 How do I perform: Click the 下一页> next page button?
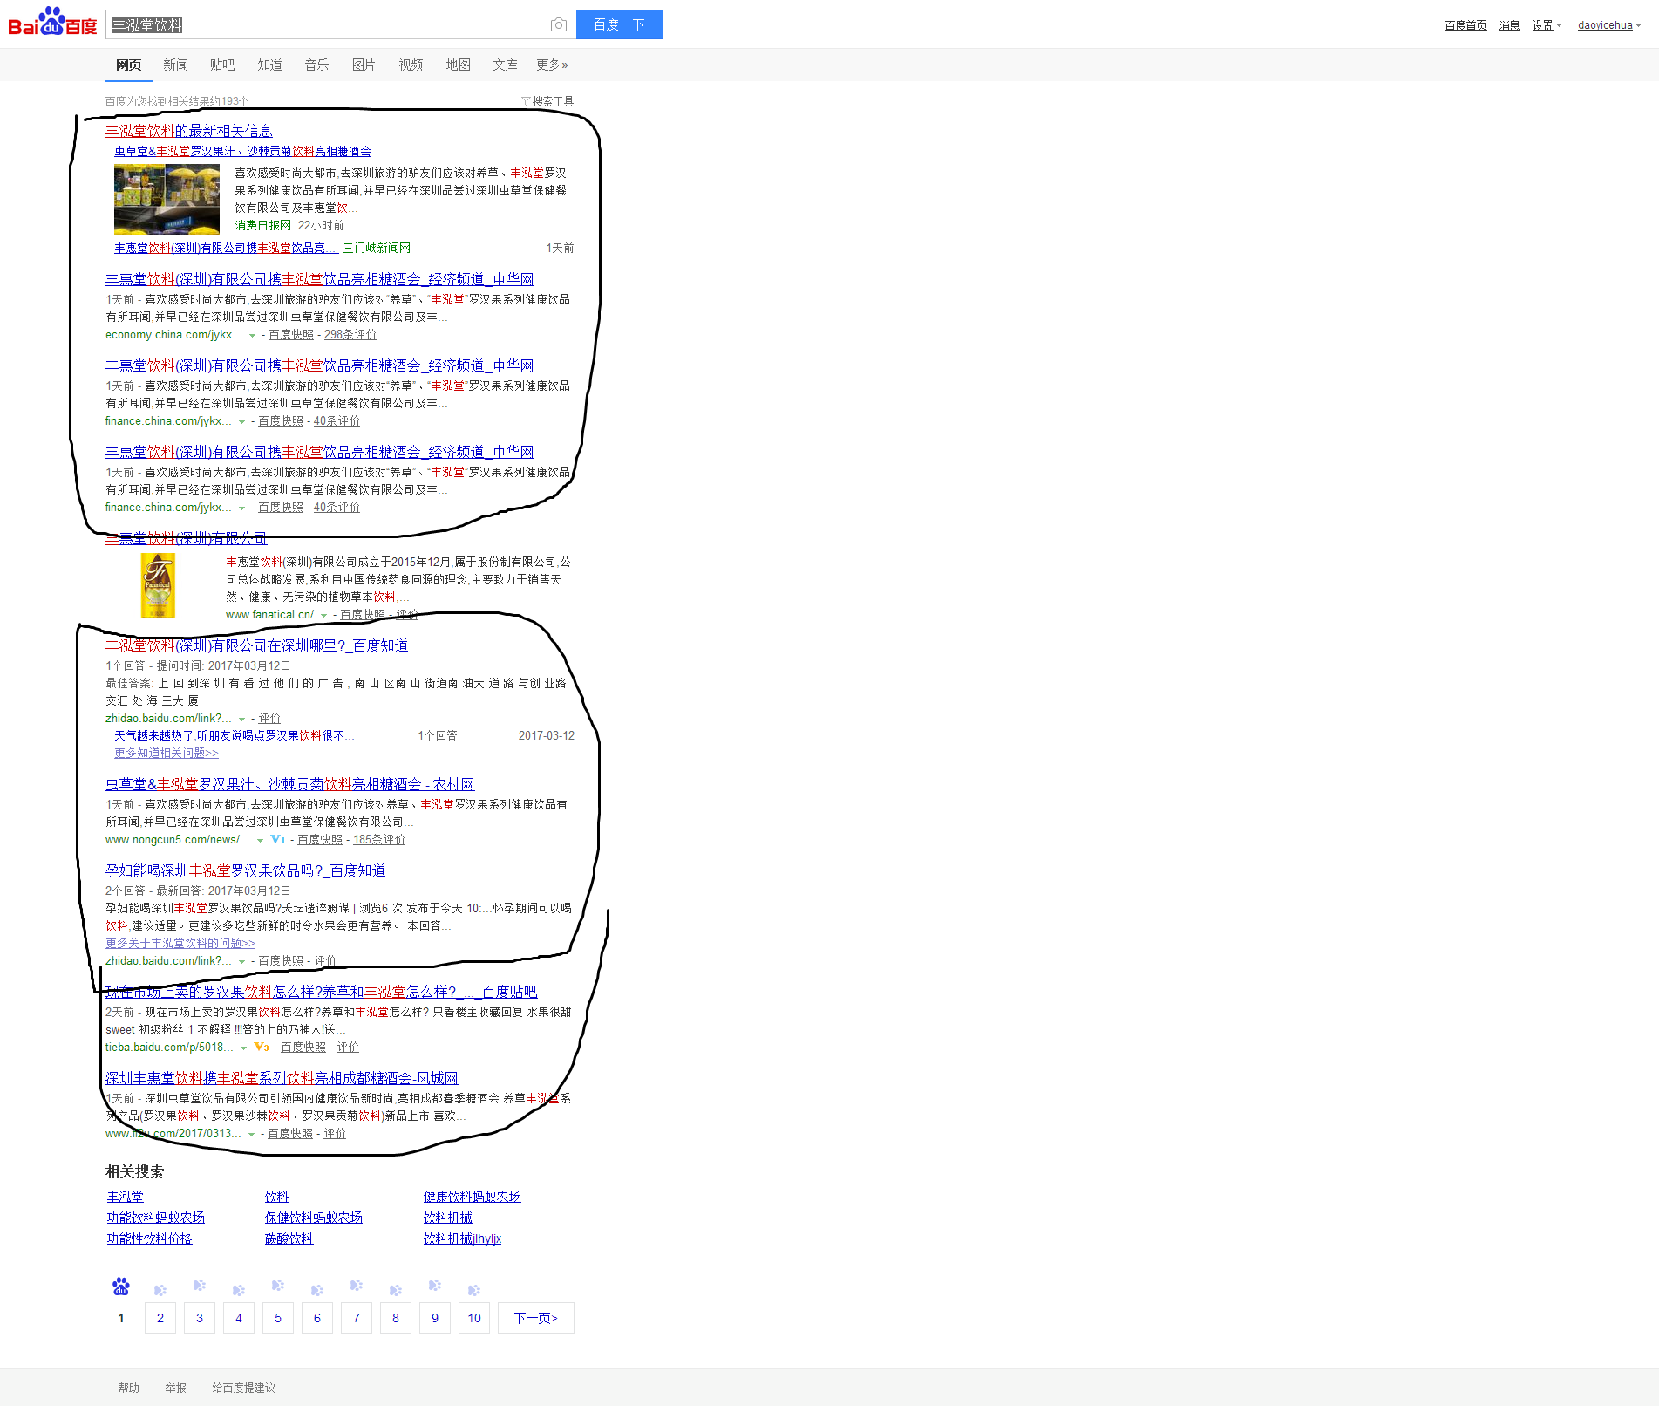(536, 1318)
